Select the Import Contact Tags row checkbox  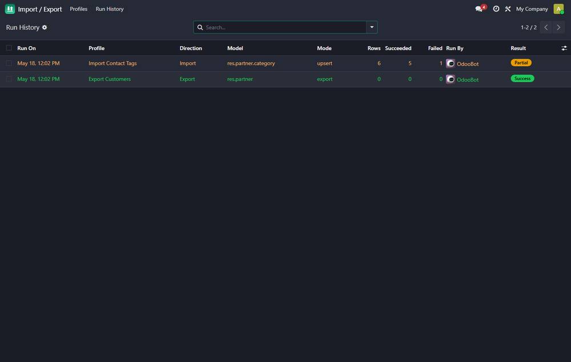pos(9,63)
